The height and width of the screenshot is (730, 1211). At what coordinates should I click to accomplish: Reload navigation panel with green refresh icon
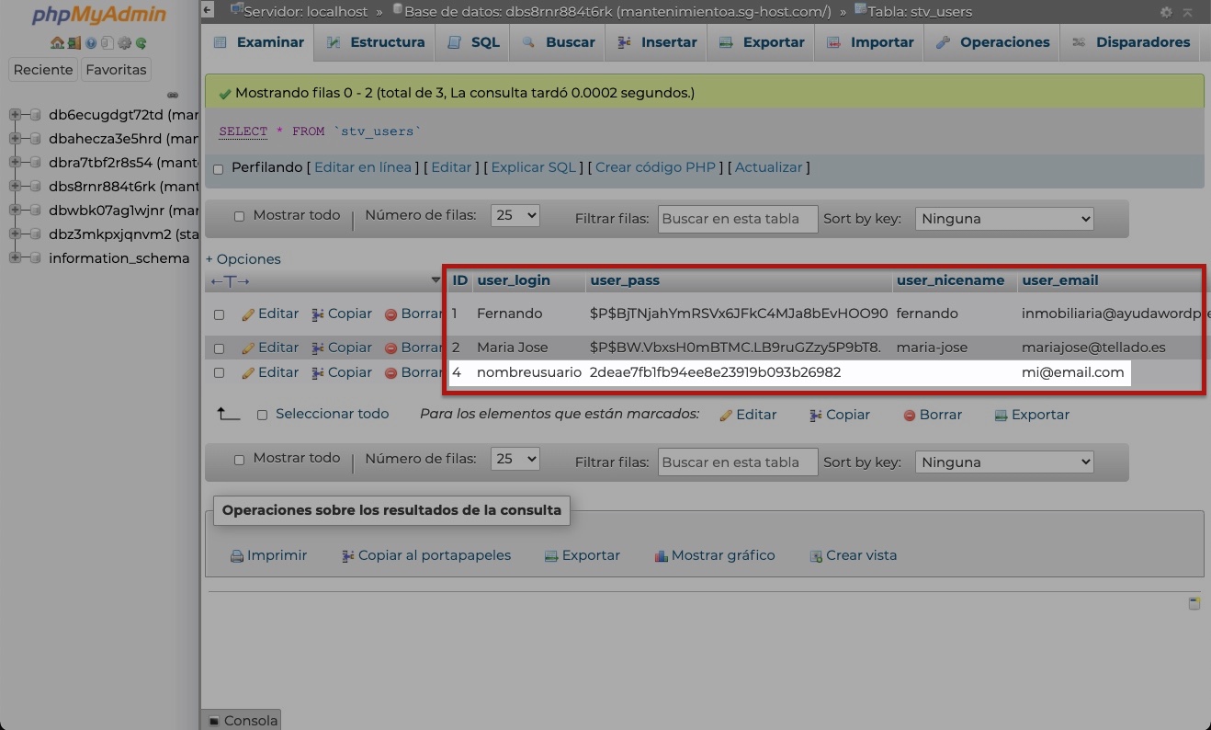140,42
